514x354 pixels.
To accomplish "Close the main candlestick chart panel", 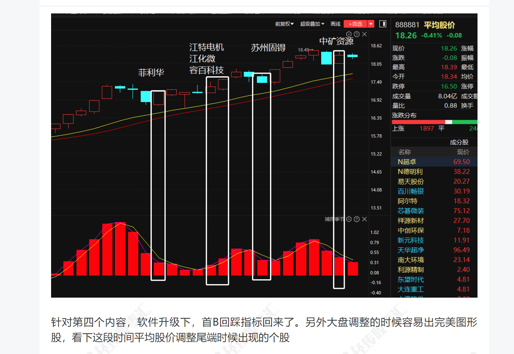I will tap(365, 35).
